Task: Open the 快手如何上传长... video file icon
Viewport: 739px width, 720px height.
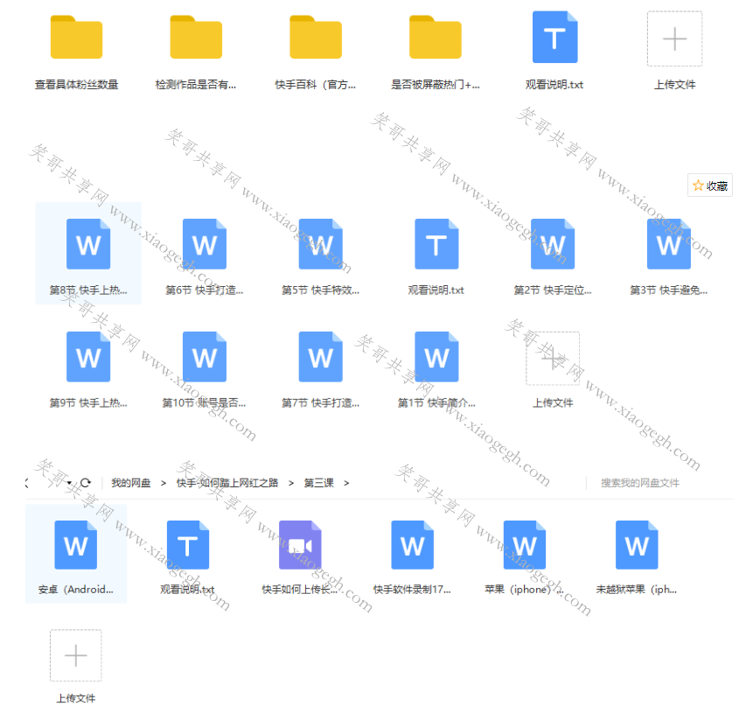Action: pos(300,545)
